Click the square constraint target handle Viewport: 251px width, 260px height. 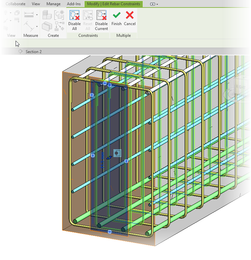(117, 153)
